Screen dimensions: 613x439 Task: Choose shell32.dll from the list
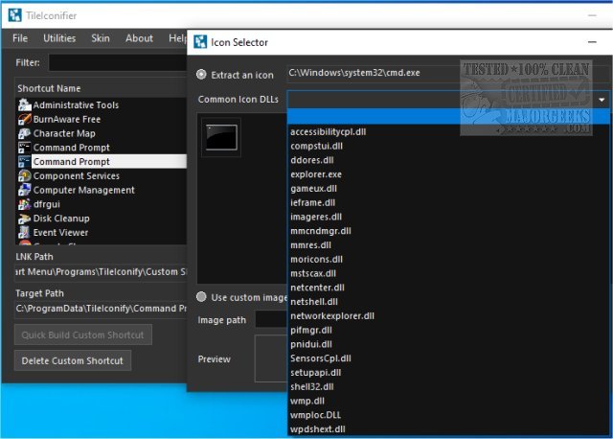[449, 386]
